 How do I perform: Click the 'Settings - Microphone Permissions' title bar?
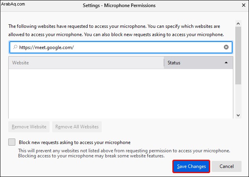click(x=119, y=5)
